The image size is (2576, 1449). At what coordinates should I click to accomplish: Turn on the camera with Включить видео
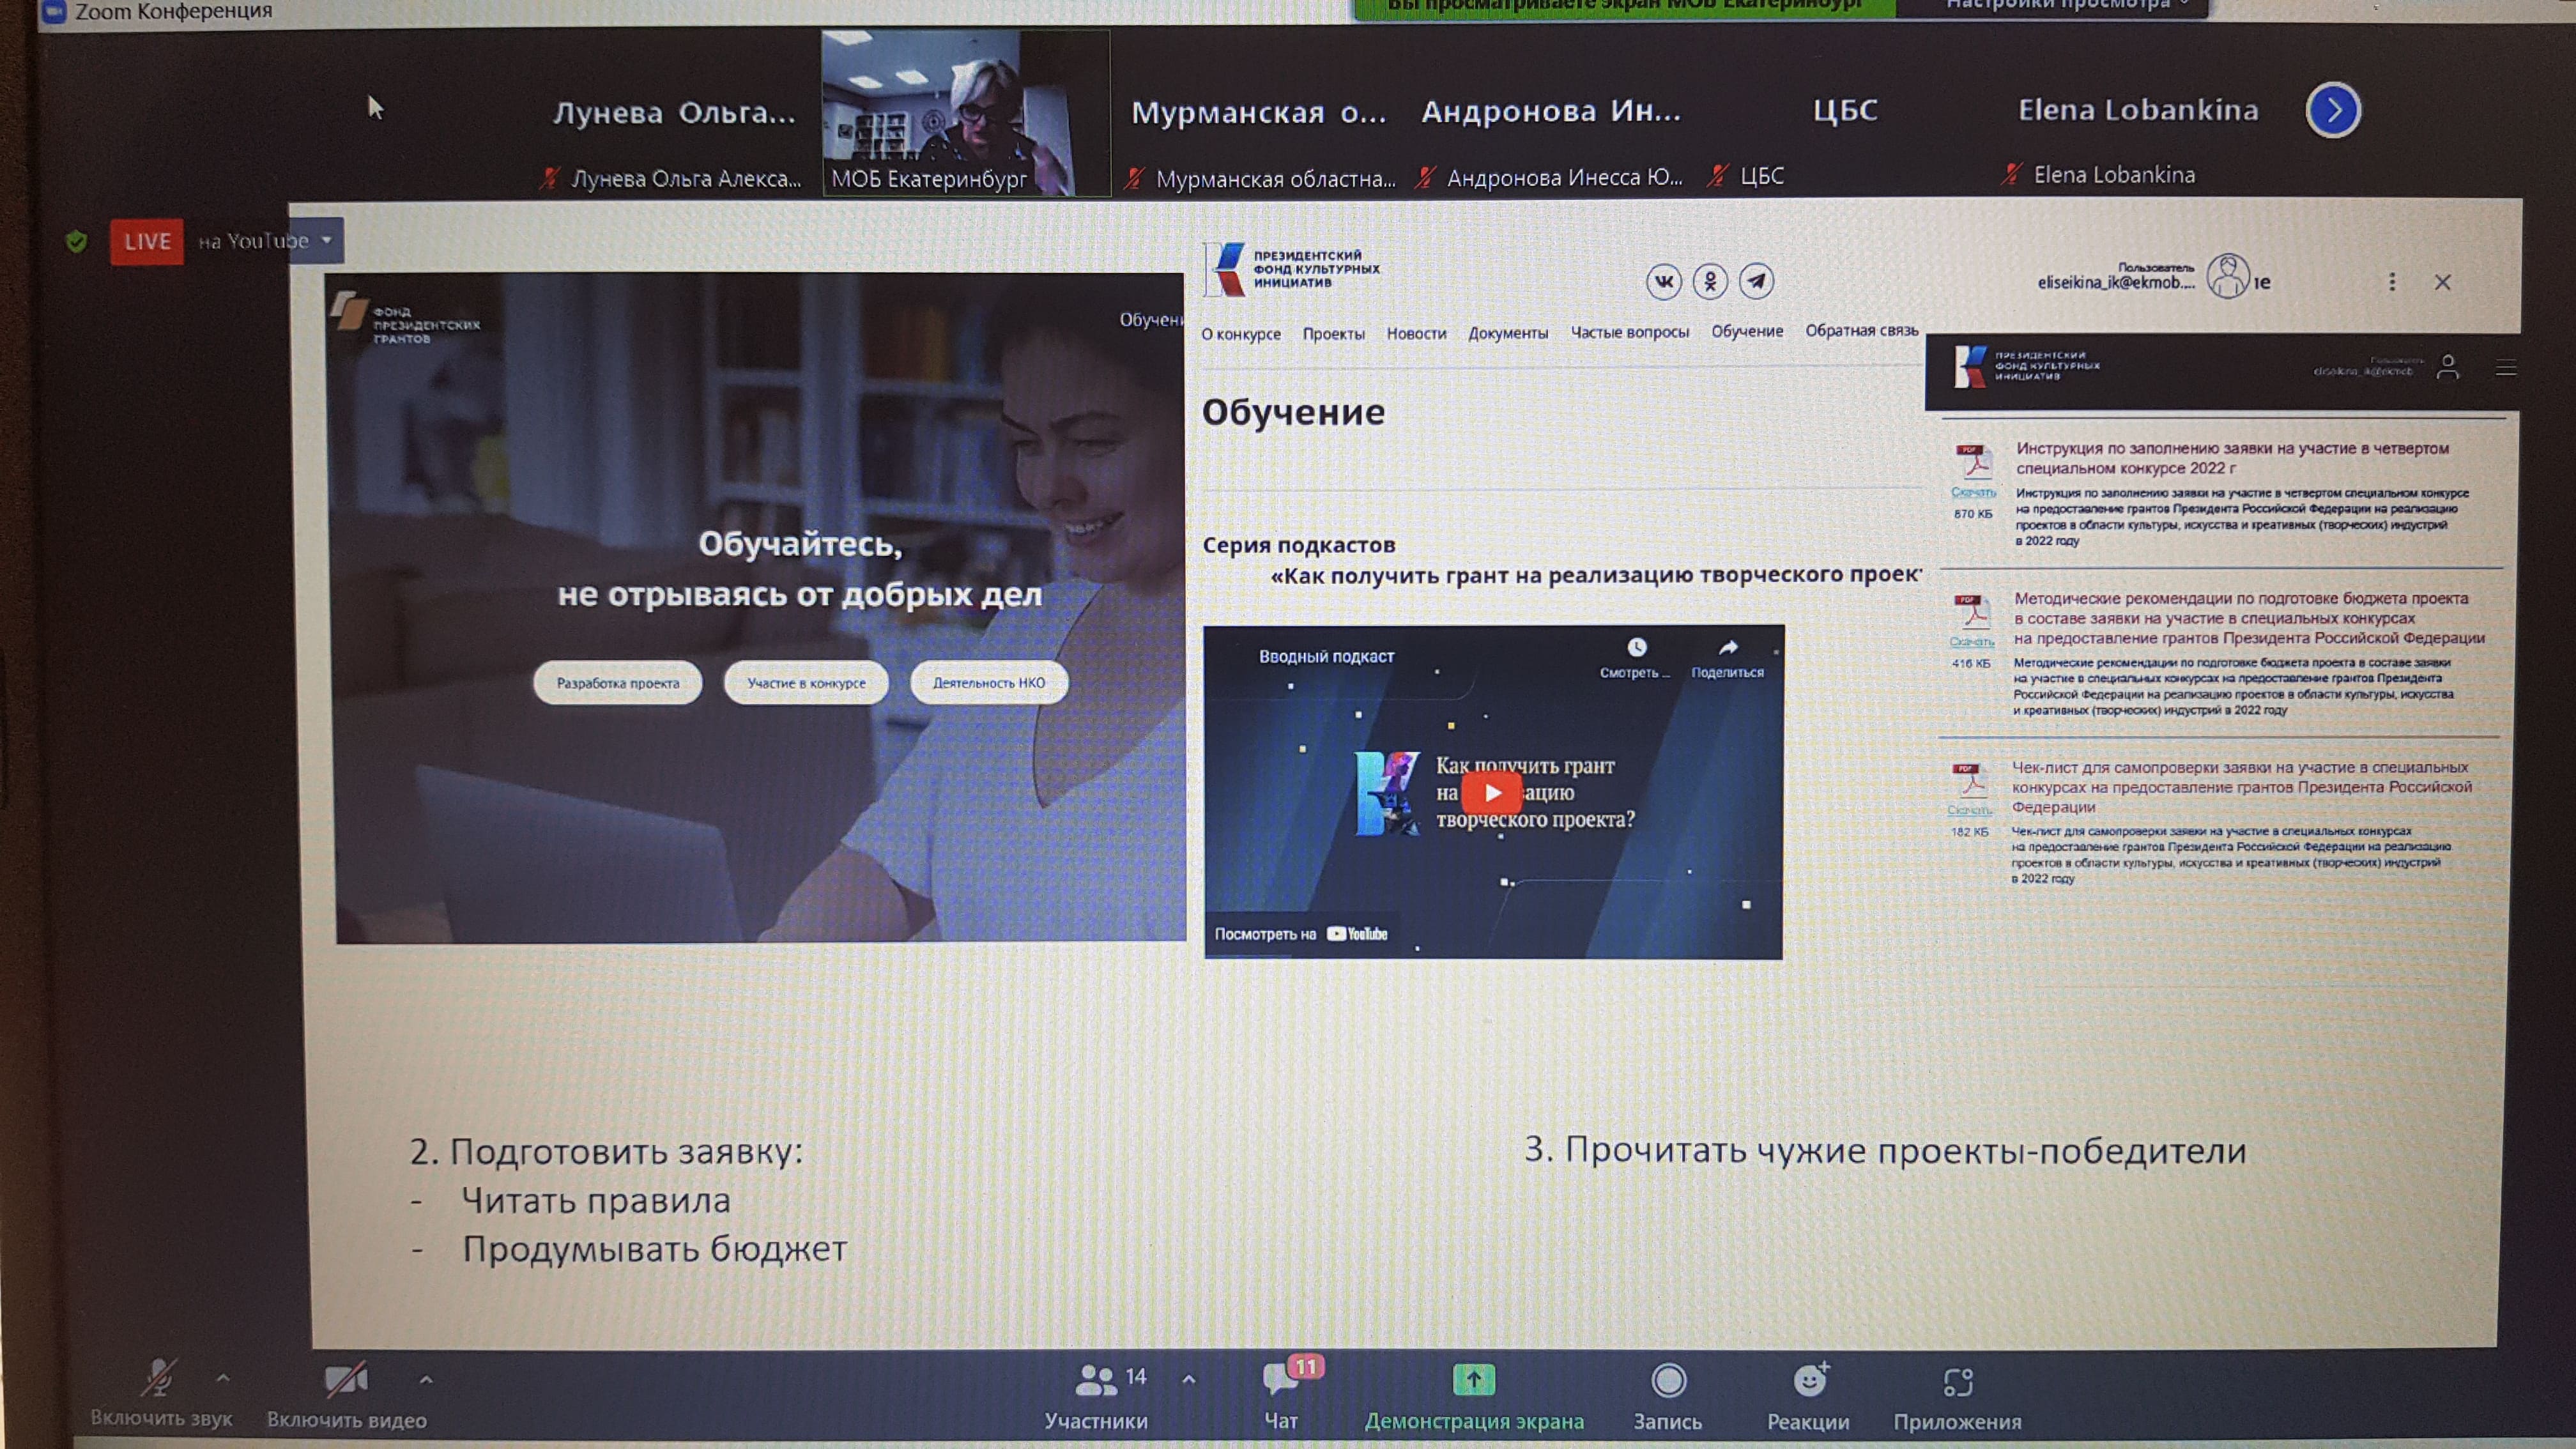pyautogui.click(x=345, y=1381)
